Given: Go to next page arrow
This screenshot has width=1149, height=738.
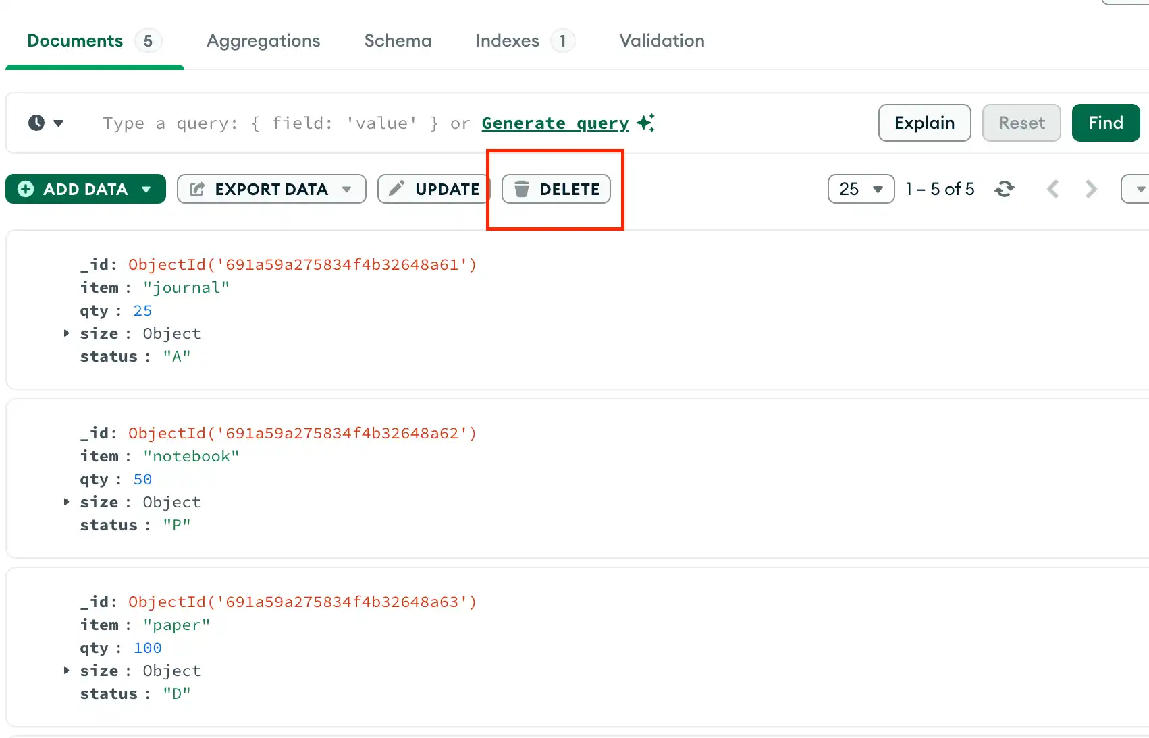Looking at the screenshot, I should [x=1091, y=189].
